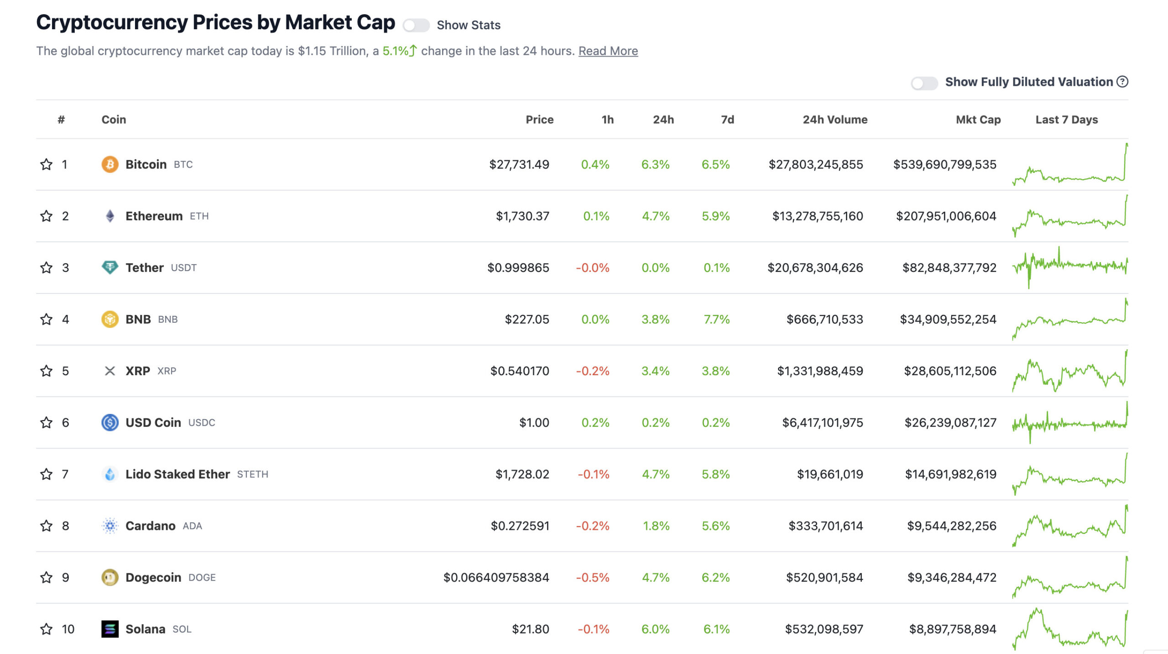Click Cardano price $0.272591
The width and height of the screenshot is (1168, 654).
click(x=520, y=526)
